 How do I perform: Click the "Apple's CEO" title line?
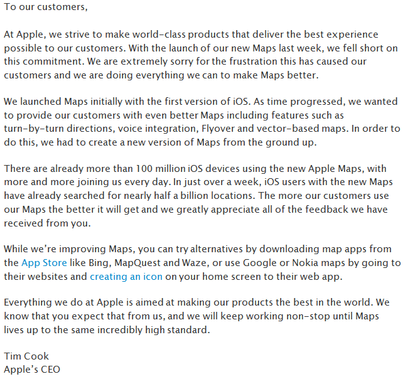click(32, 369)
